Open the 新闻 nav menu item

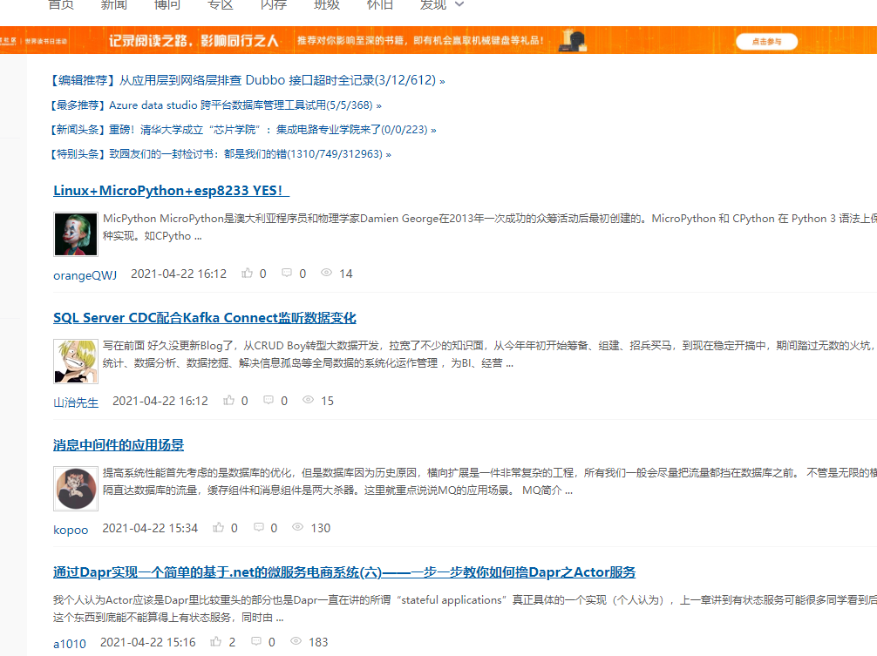pyautogui.click(x=114, y=4)
